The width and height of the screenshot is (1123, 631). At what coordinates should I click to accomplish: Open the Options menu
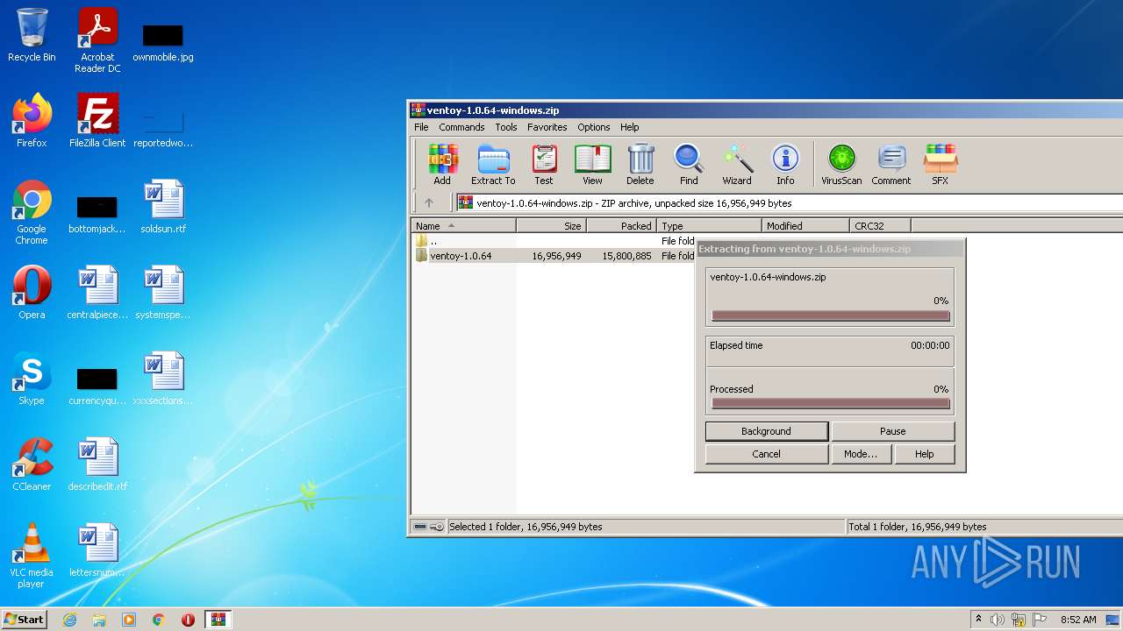[594, 127]
